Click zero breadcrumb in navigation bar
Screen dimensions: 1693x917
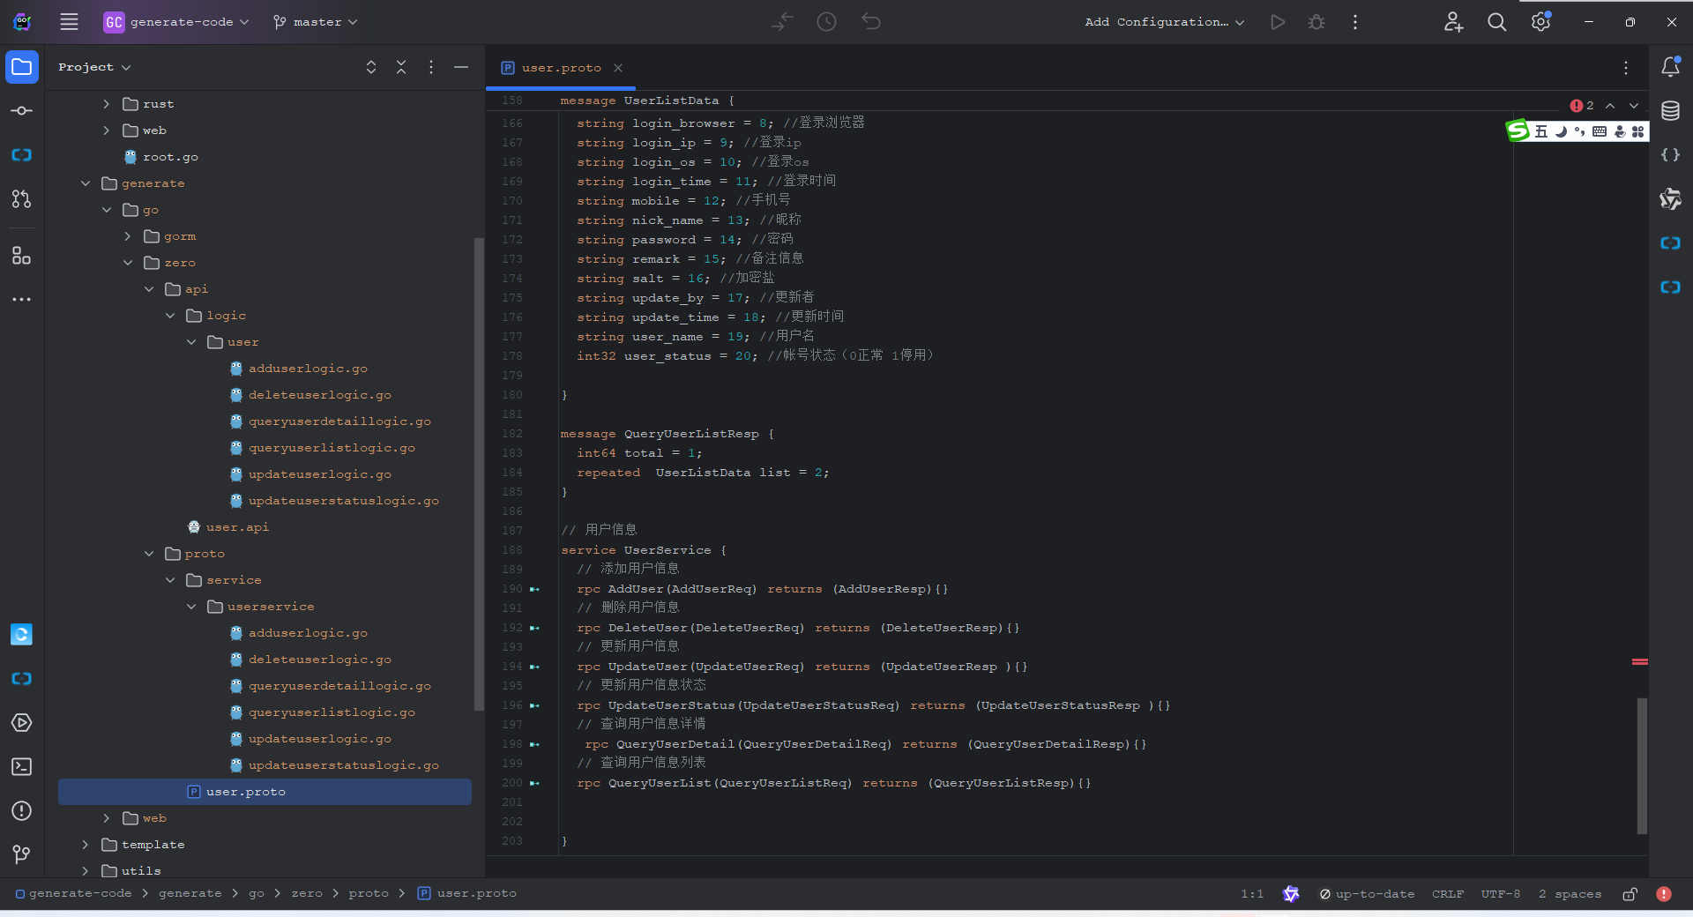307,894
